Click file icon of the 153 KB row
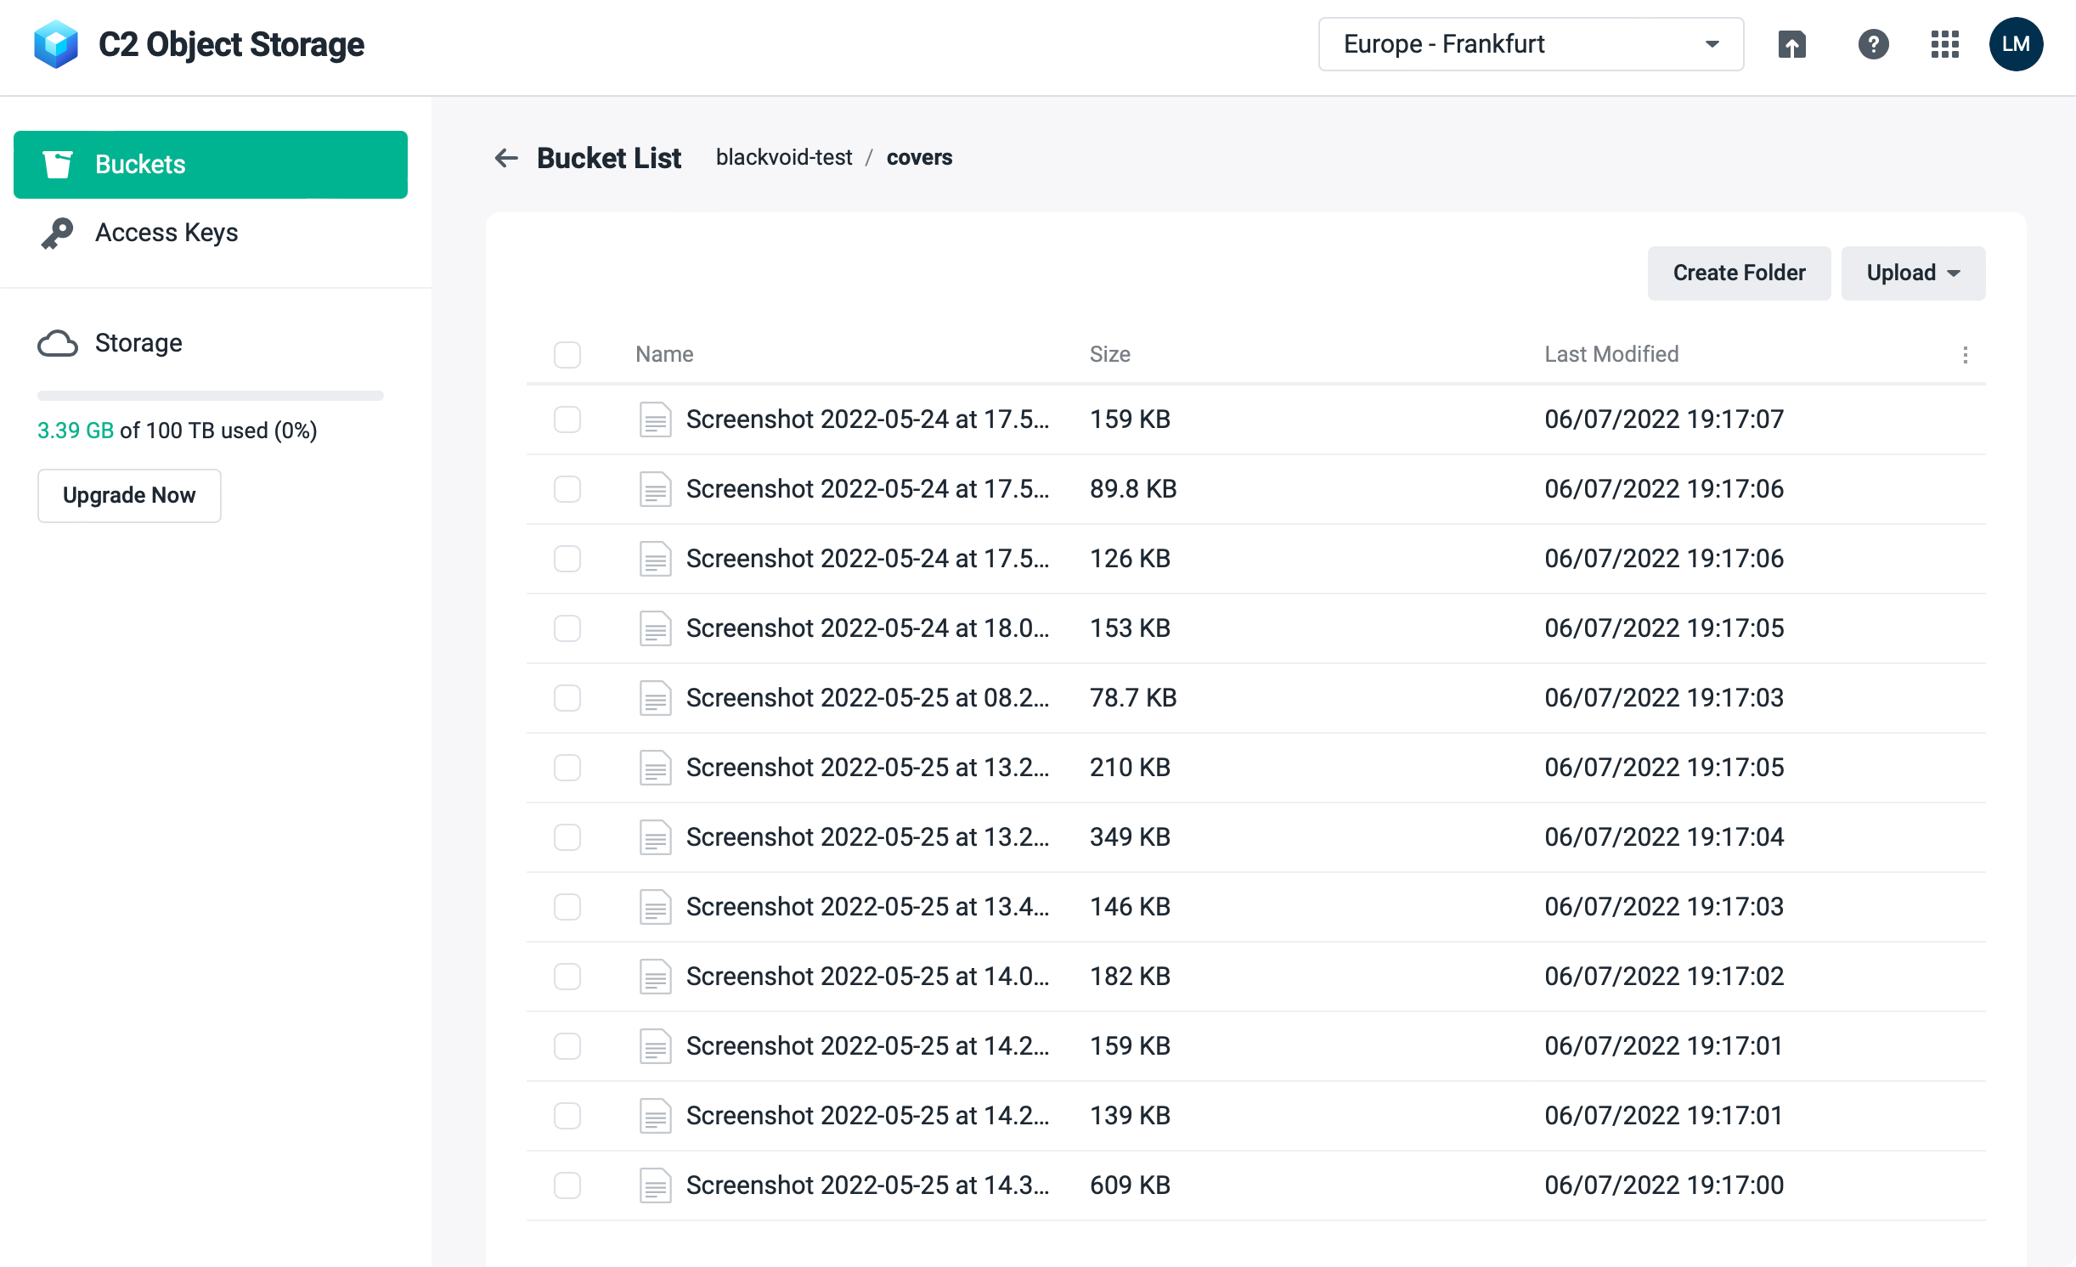 pyautogui.click(x=655, y=628)
